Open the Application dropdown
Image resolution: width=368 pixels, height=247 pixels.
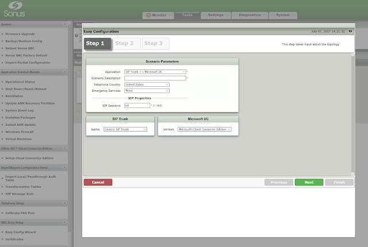tap(155, 72)
